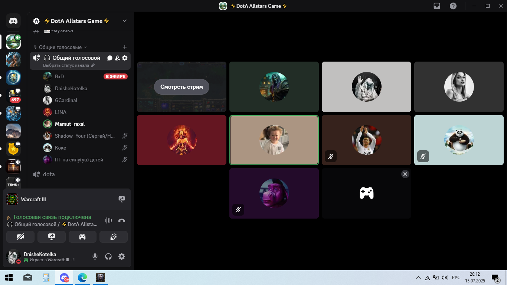
Task: Select Mamut_raxal in voice list
Action: tap(85, 124)
